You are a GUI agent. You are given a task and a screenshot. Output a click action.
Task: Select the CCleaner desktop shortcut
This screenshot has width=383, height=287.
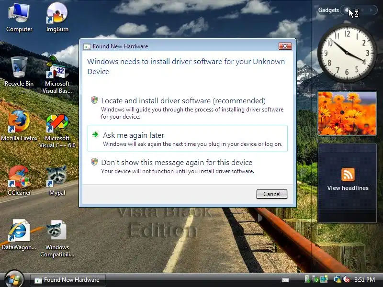(19, 181)
